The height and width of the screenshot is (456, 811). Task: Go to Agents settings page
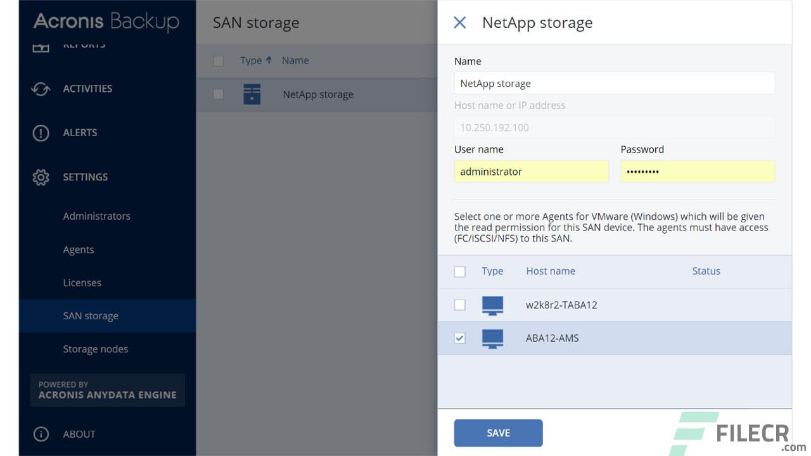(x=79, y=250)
